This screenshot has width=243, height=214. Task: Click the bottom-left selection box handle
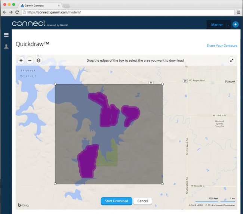tap(55, 184)
